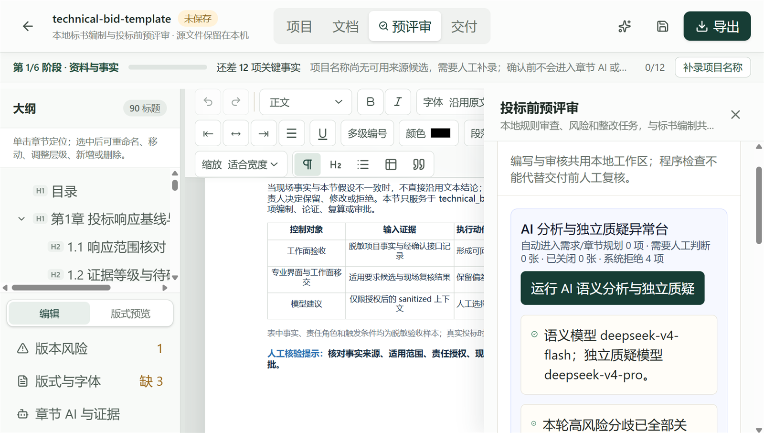Undo the last edit
Viewport: 764px width, 433px height.
[x=208, y=102]
